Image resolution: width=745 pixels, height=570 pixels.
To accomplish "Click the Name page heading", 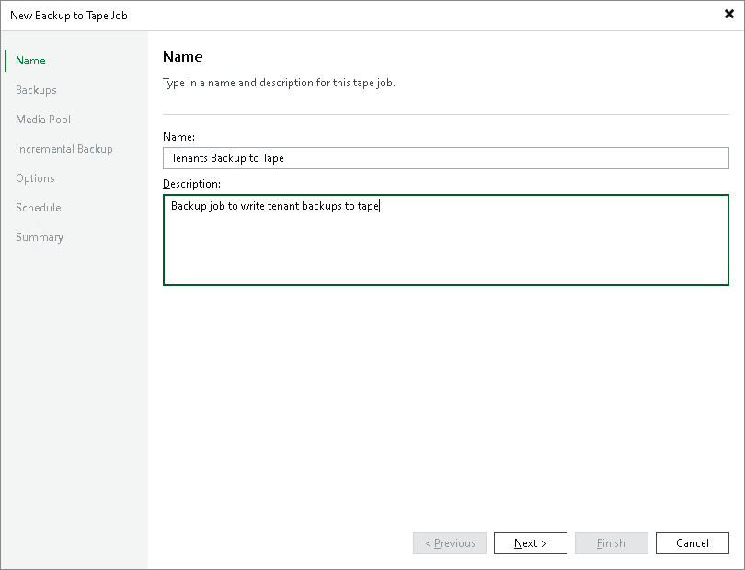I will (x=182, y=56).
